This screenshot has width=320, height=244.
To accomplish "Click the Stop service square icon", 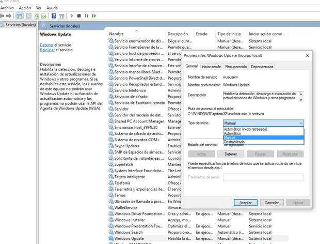I will [x=79, y=16].
